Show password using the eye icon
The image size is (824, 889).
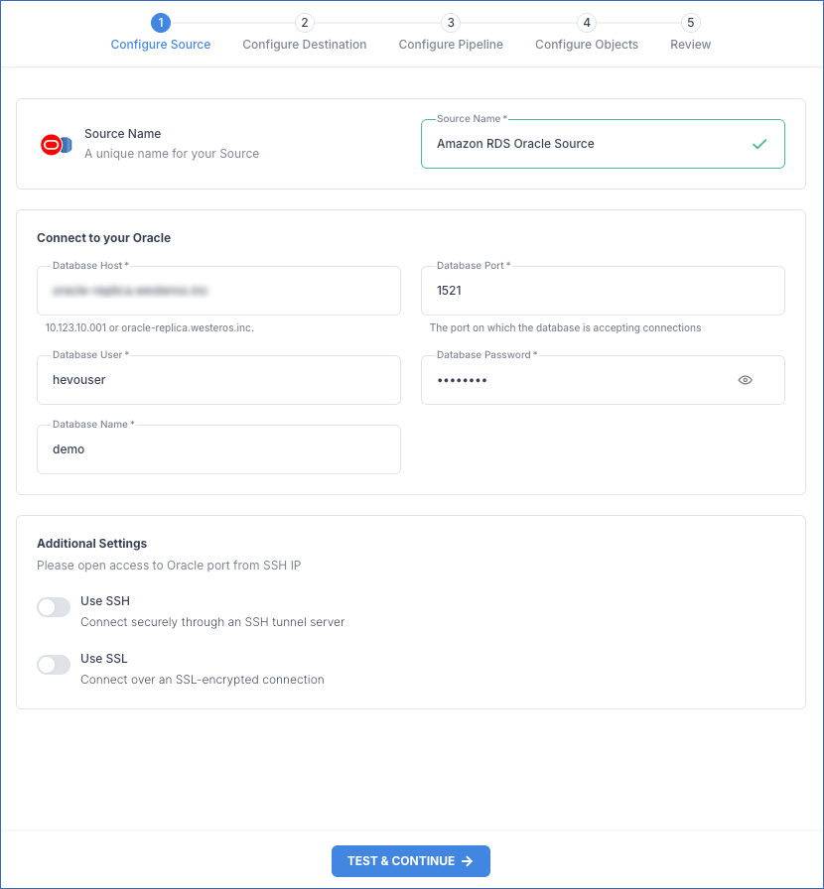click(746, 380)
